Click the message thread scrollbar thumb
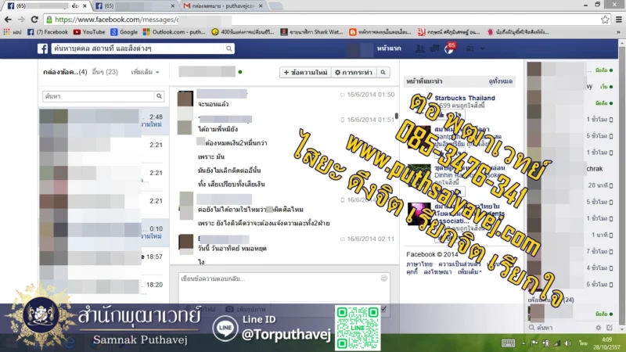Viewport: 626px width, 352px height. [397, 116]
